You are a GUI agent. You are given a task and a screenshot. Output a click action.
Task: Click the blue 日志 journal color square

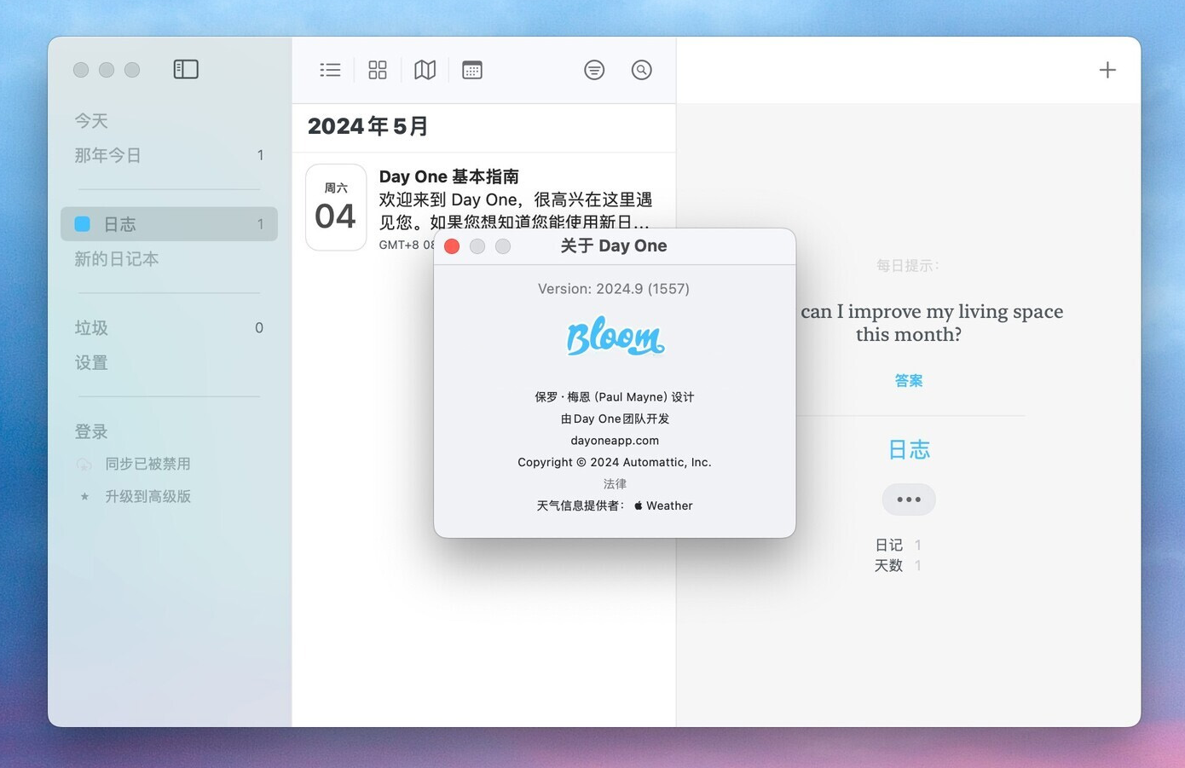pos(83,224)
